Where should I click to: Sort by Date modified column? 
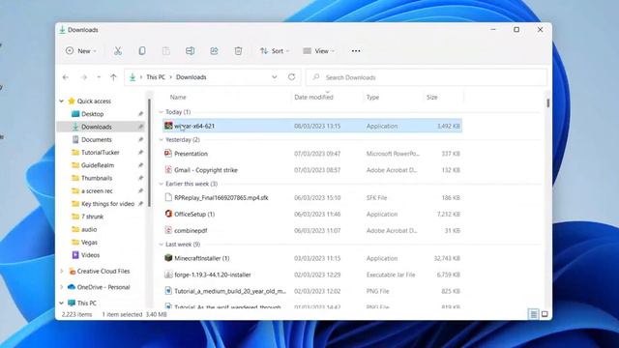click(313, 97)
